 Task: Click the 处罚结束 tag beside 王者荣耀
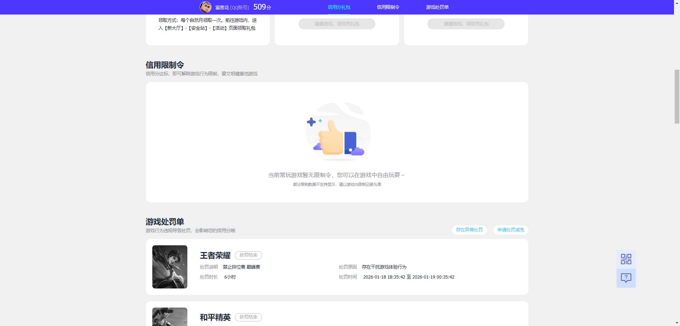point(248,255)
